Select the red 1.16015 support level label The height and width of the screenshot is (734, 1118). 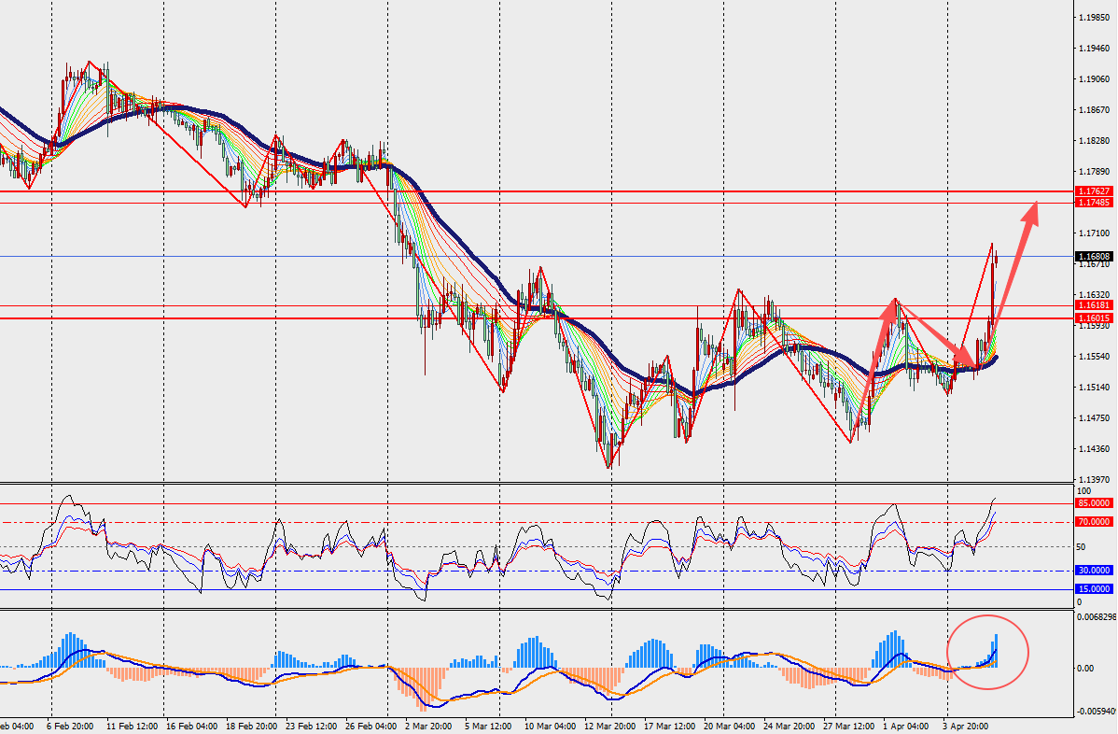tap(1093, 318)
